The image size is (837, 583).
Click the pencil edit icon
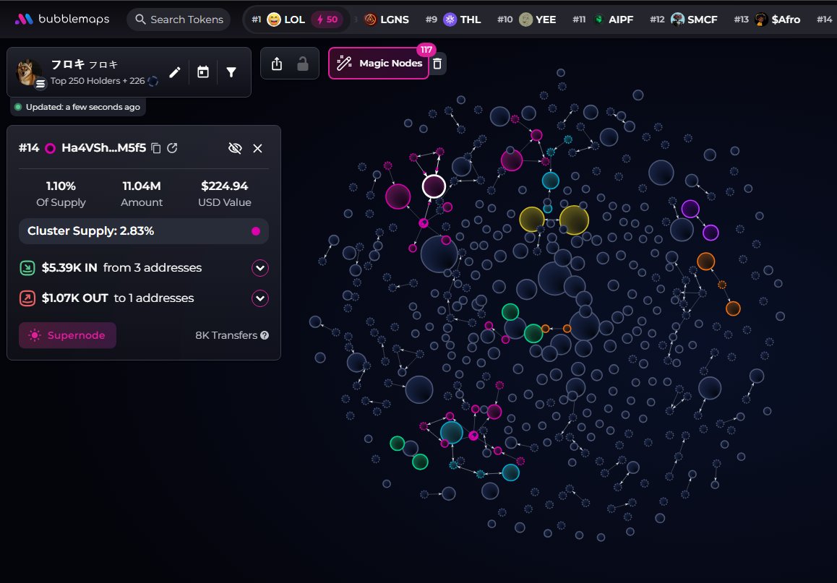174,72
